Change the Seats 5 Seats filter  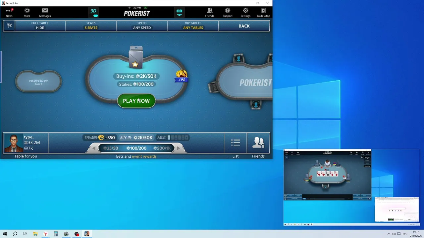click(x=91, y=26)
